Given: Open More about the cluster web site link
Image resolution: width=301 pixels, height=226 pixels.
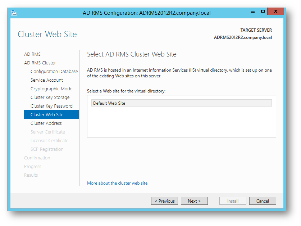Looking at the screenshot, I should (x=117, y=183).
